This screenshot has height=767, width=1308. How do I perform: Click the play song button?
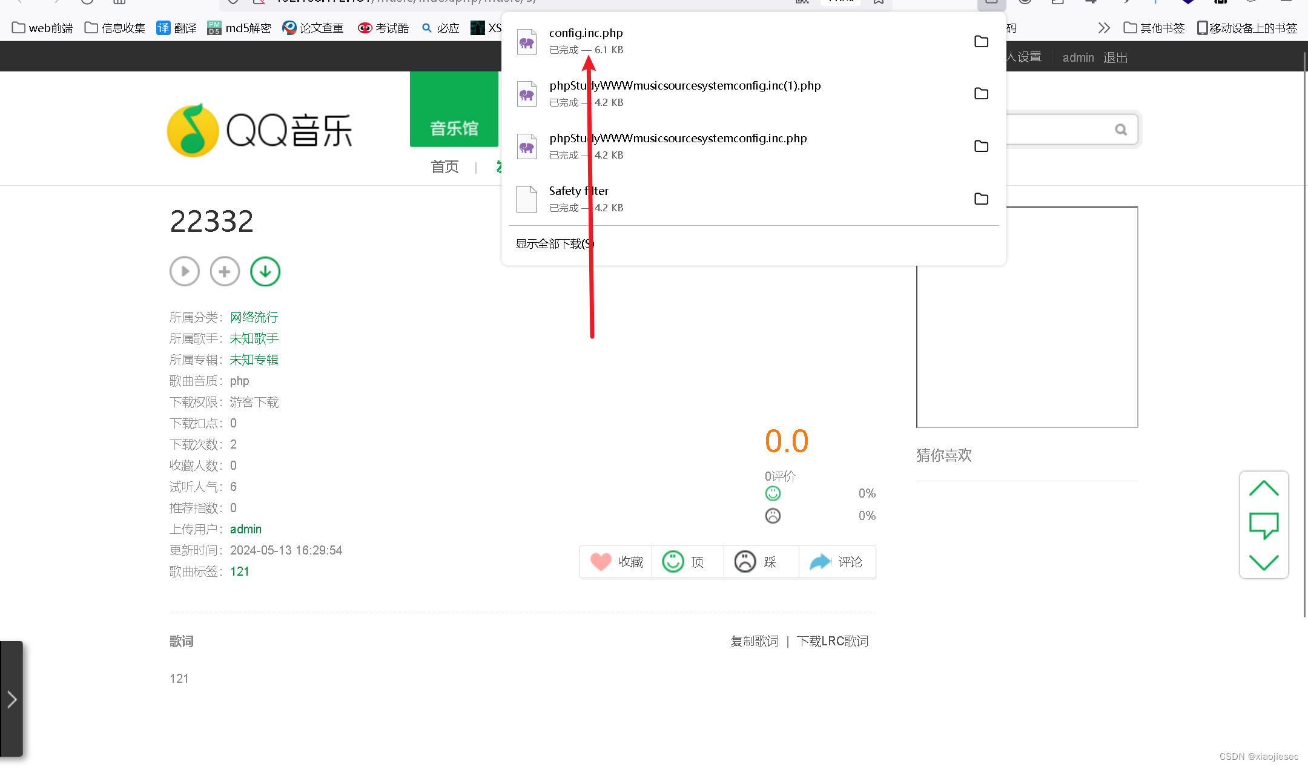[185, 271]
